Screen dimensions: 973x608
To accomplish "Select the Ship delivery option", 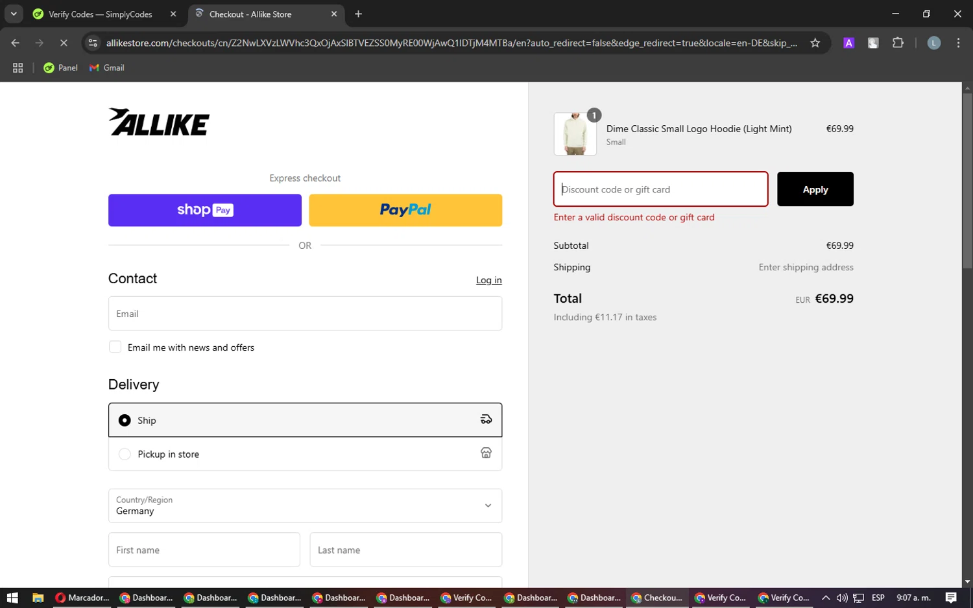I will coord(305,420).
